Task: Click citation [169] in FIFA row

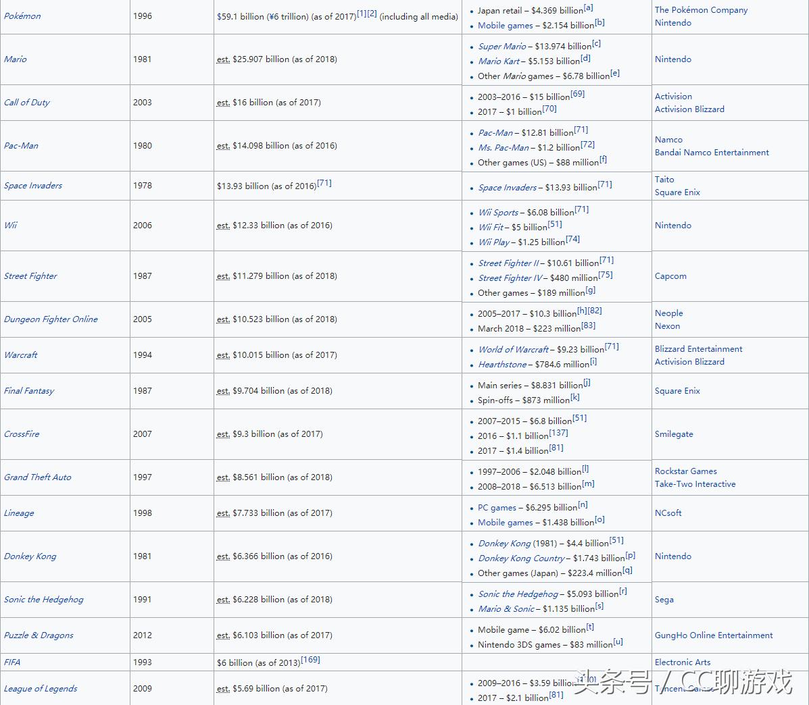Action: point(311,660)
